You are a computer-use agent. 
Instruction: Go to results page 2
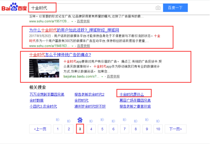pyautogui.click(x=69, y=129)
